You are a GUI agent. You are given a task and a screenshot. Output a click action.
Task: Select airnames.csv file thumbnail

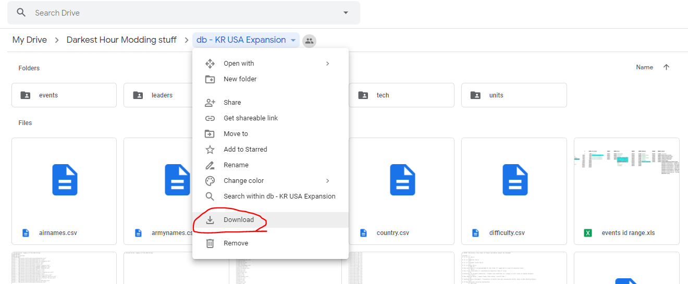pyautogui.click(x=64, y=180)
